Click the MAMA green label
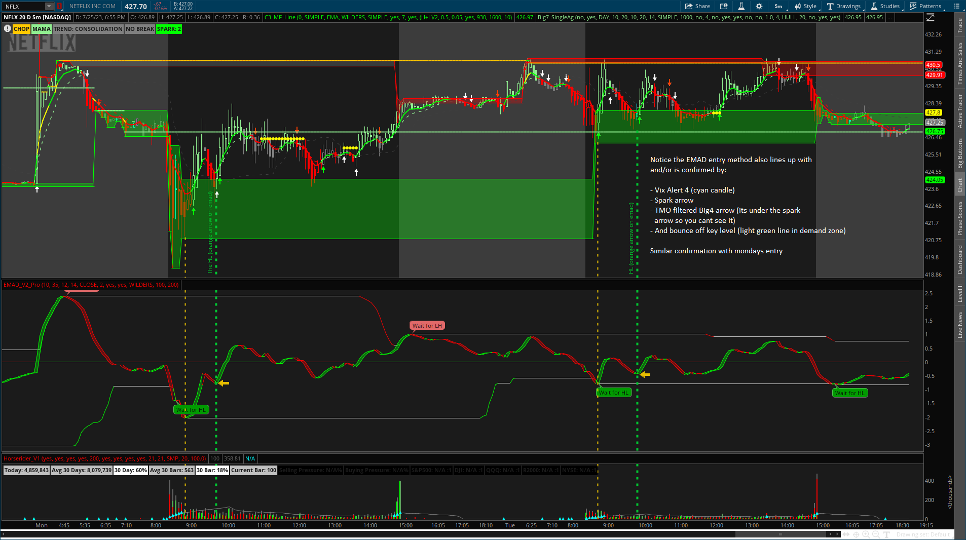Image resolution: width=966 pixels, height=540 pixels. 42,29
